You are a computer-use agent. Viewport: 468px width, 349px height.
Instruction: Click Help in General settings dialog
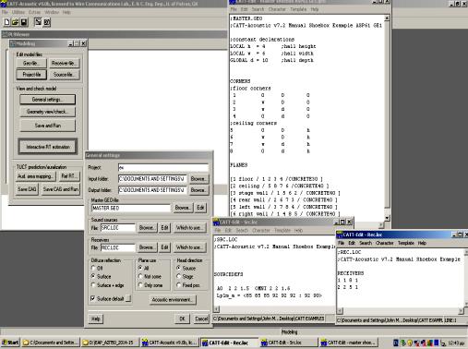pyautogui.click(x=95, y=319)
